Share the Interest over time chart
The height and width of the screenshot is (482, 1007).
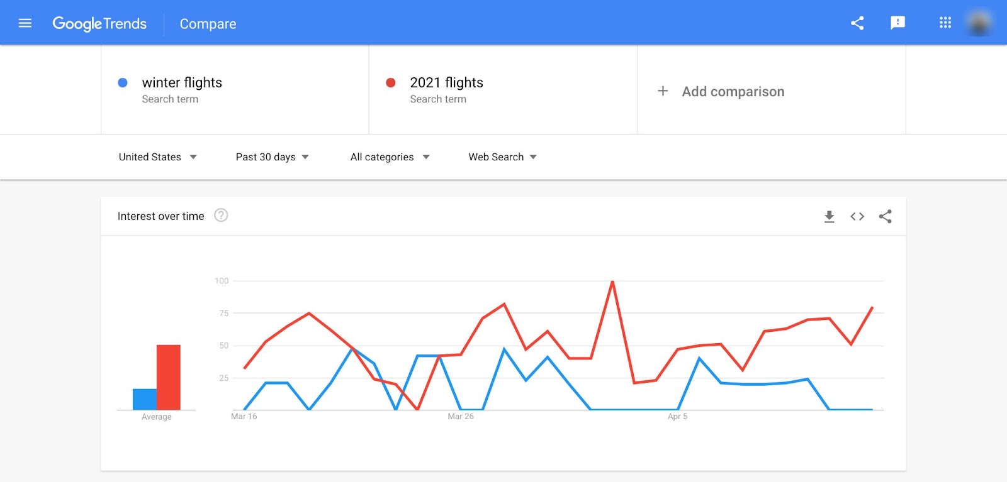pos(885,217)
